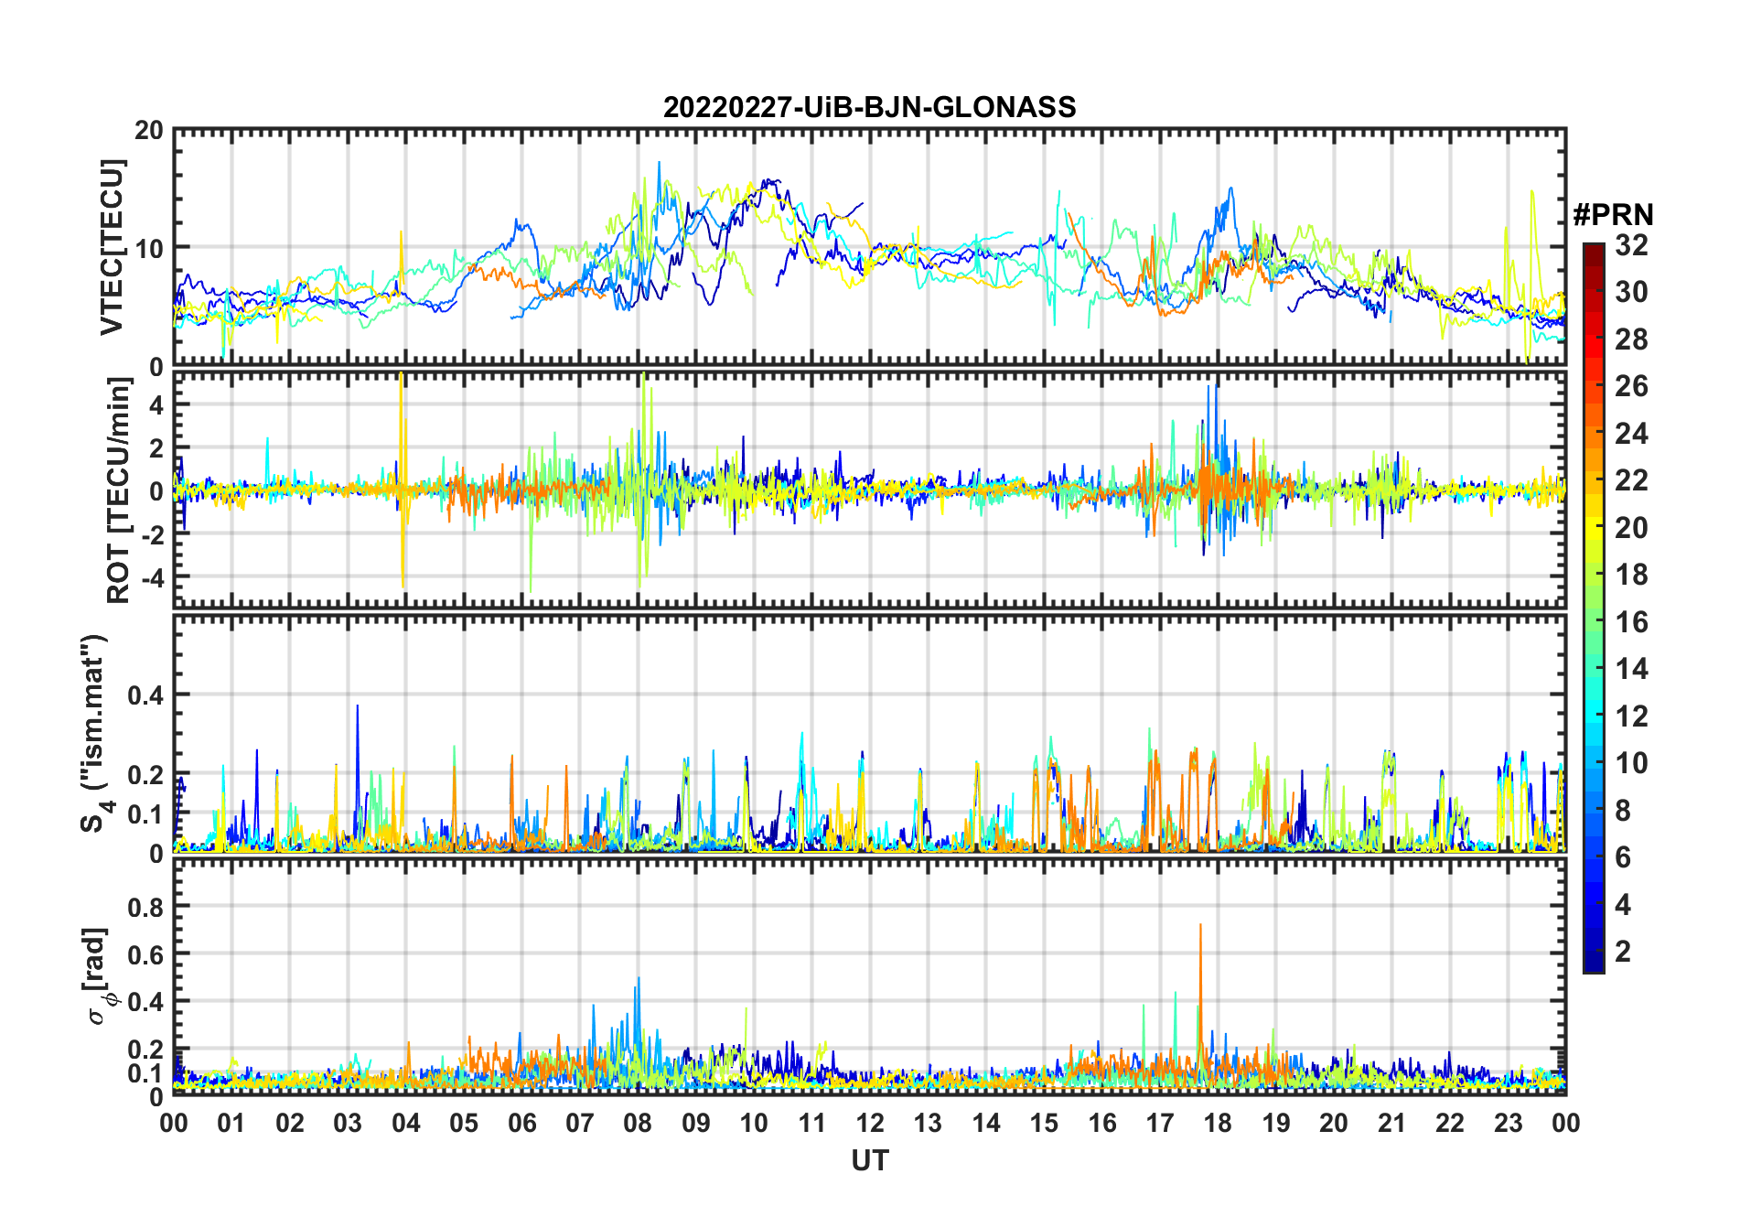Click the #PRN colorbar title
This screenshot has width=1740, height=1217.
pos(1613,215)
